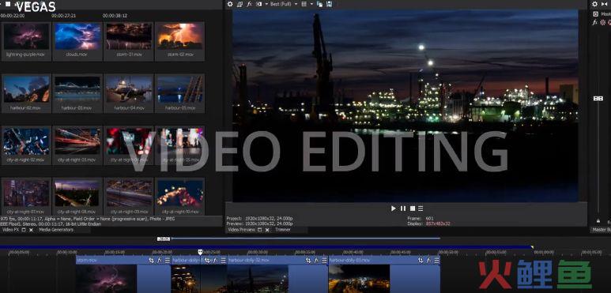Click the timeline scroll position handle
611x293 pixels.
(x=164, y=239)
